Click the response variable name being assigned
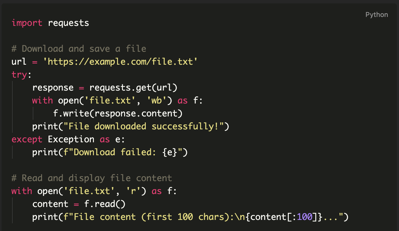399x231 pixels. (53, 87)
